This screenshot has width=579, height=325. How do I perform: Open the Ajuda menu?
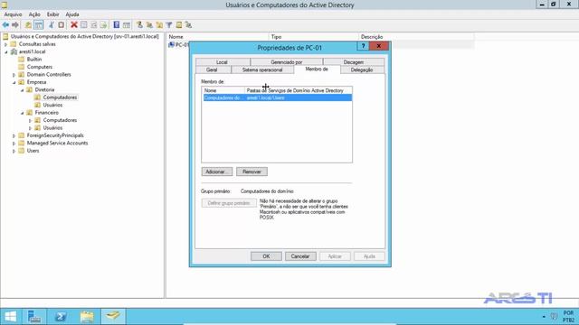pos(72,14)
